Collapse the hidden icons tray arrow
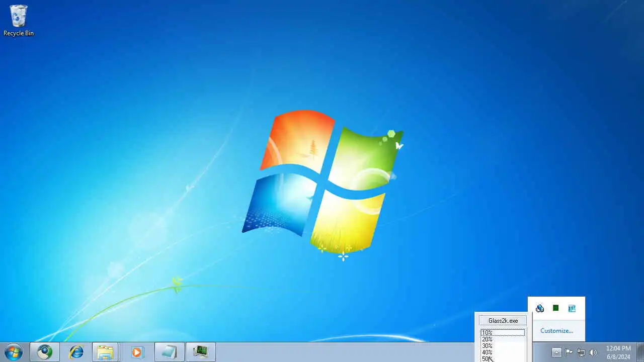This screenshot has width=644, height=362. click(556, 352)
